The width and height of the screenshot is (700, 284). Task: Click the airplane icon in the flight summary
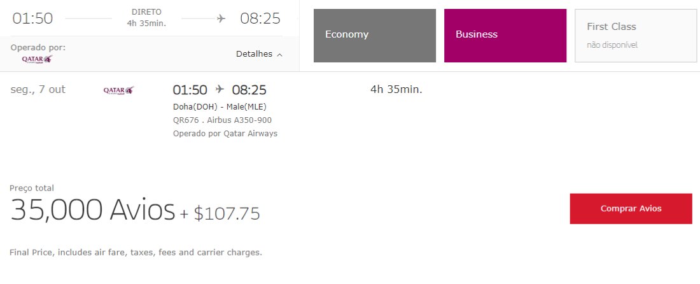coord(221,18)
